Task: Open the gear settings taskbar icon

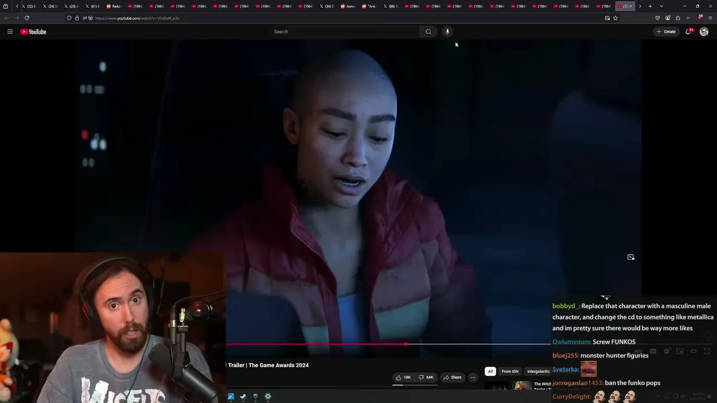Action: click(x=268, y=396)
